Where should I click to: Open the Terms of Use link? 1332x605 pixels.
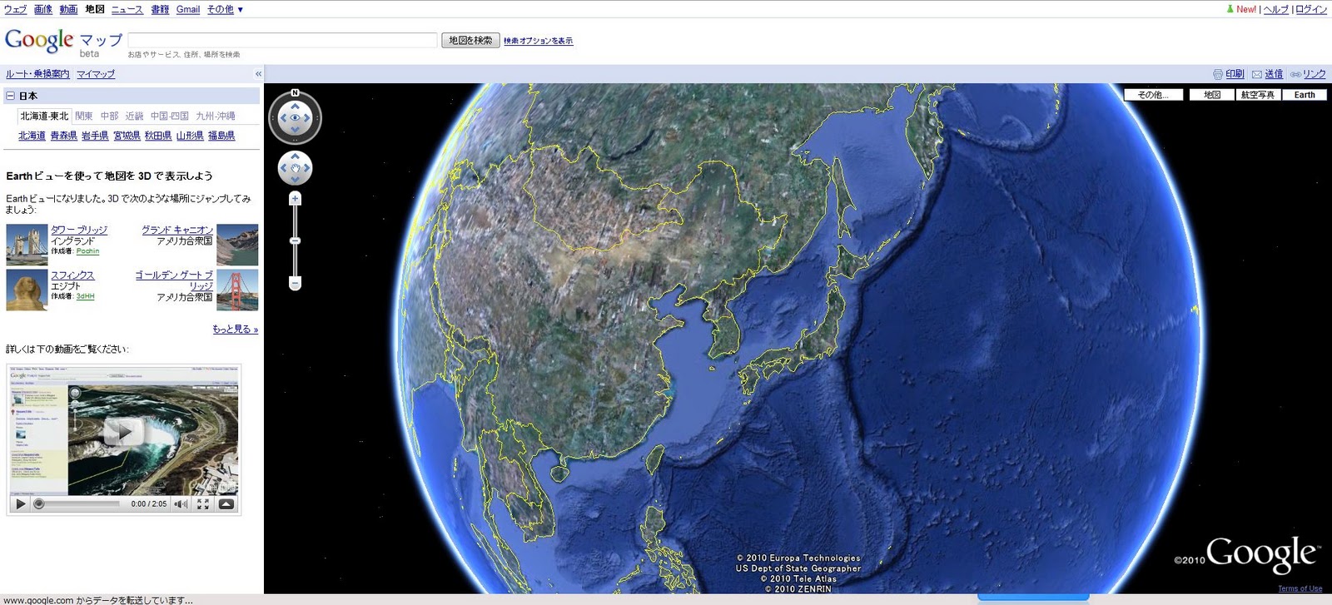[x=1300, y=588]
